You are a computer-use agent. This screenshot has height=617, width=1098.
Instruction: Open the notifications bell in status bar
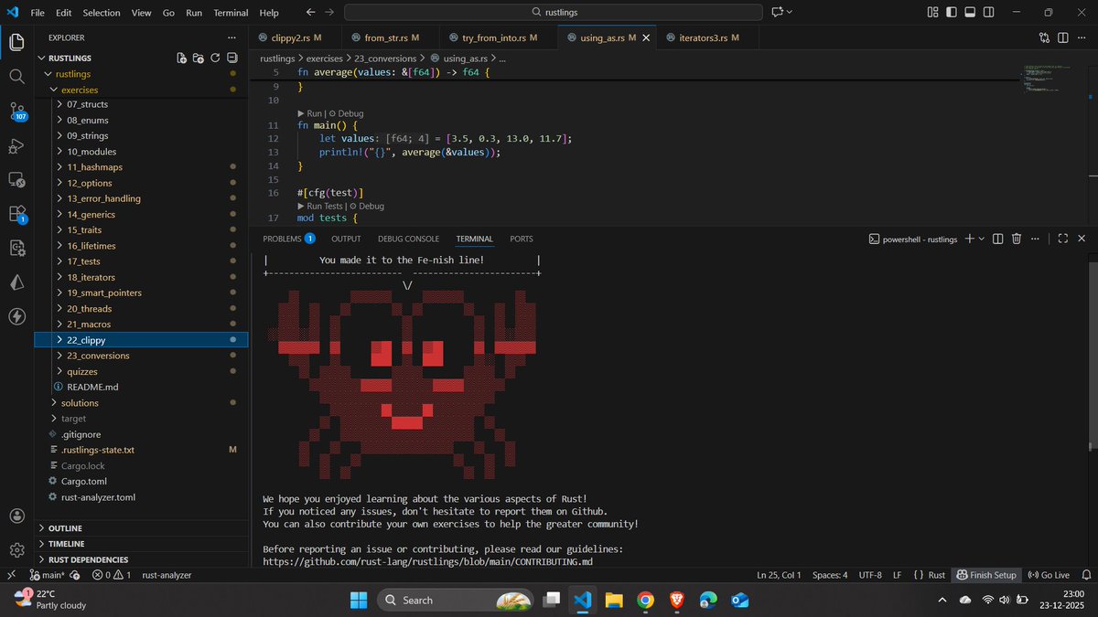1085,575
